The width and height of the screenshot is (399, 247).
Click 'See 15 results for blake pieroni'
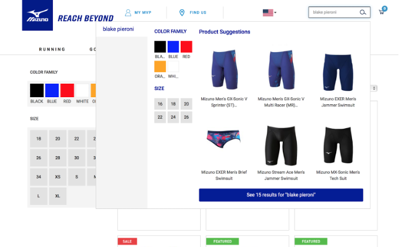click(281, 195)
